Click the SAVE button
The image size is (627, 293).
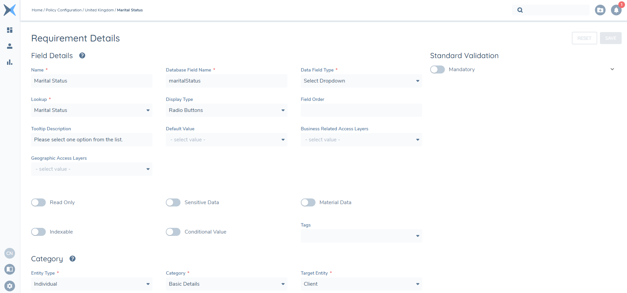tap(611, 38)
